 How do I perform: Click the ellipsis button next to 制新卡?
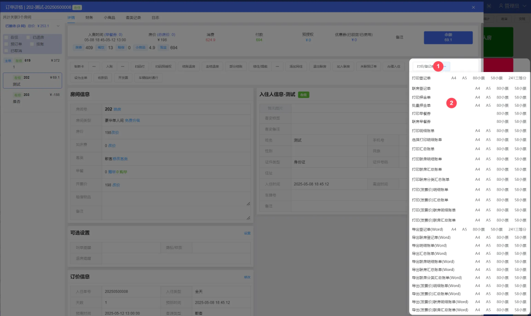tap(94, 67)
